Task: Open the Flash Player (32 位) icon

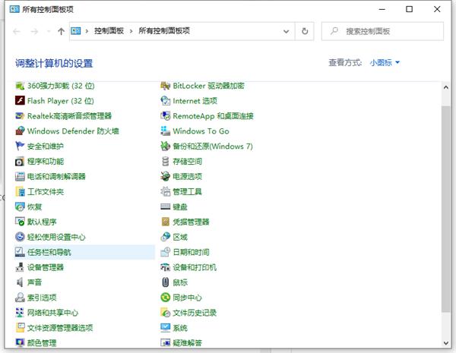Action: point(21,100)
